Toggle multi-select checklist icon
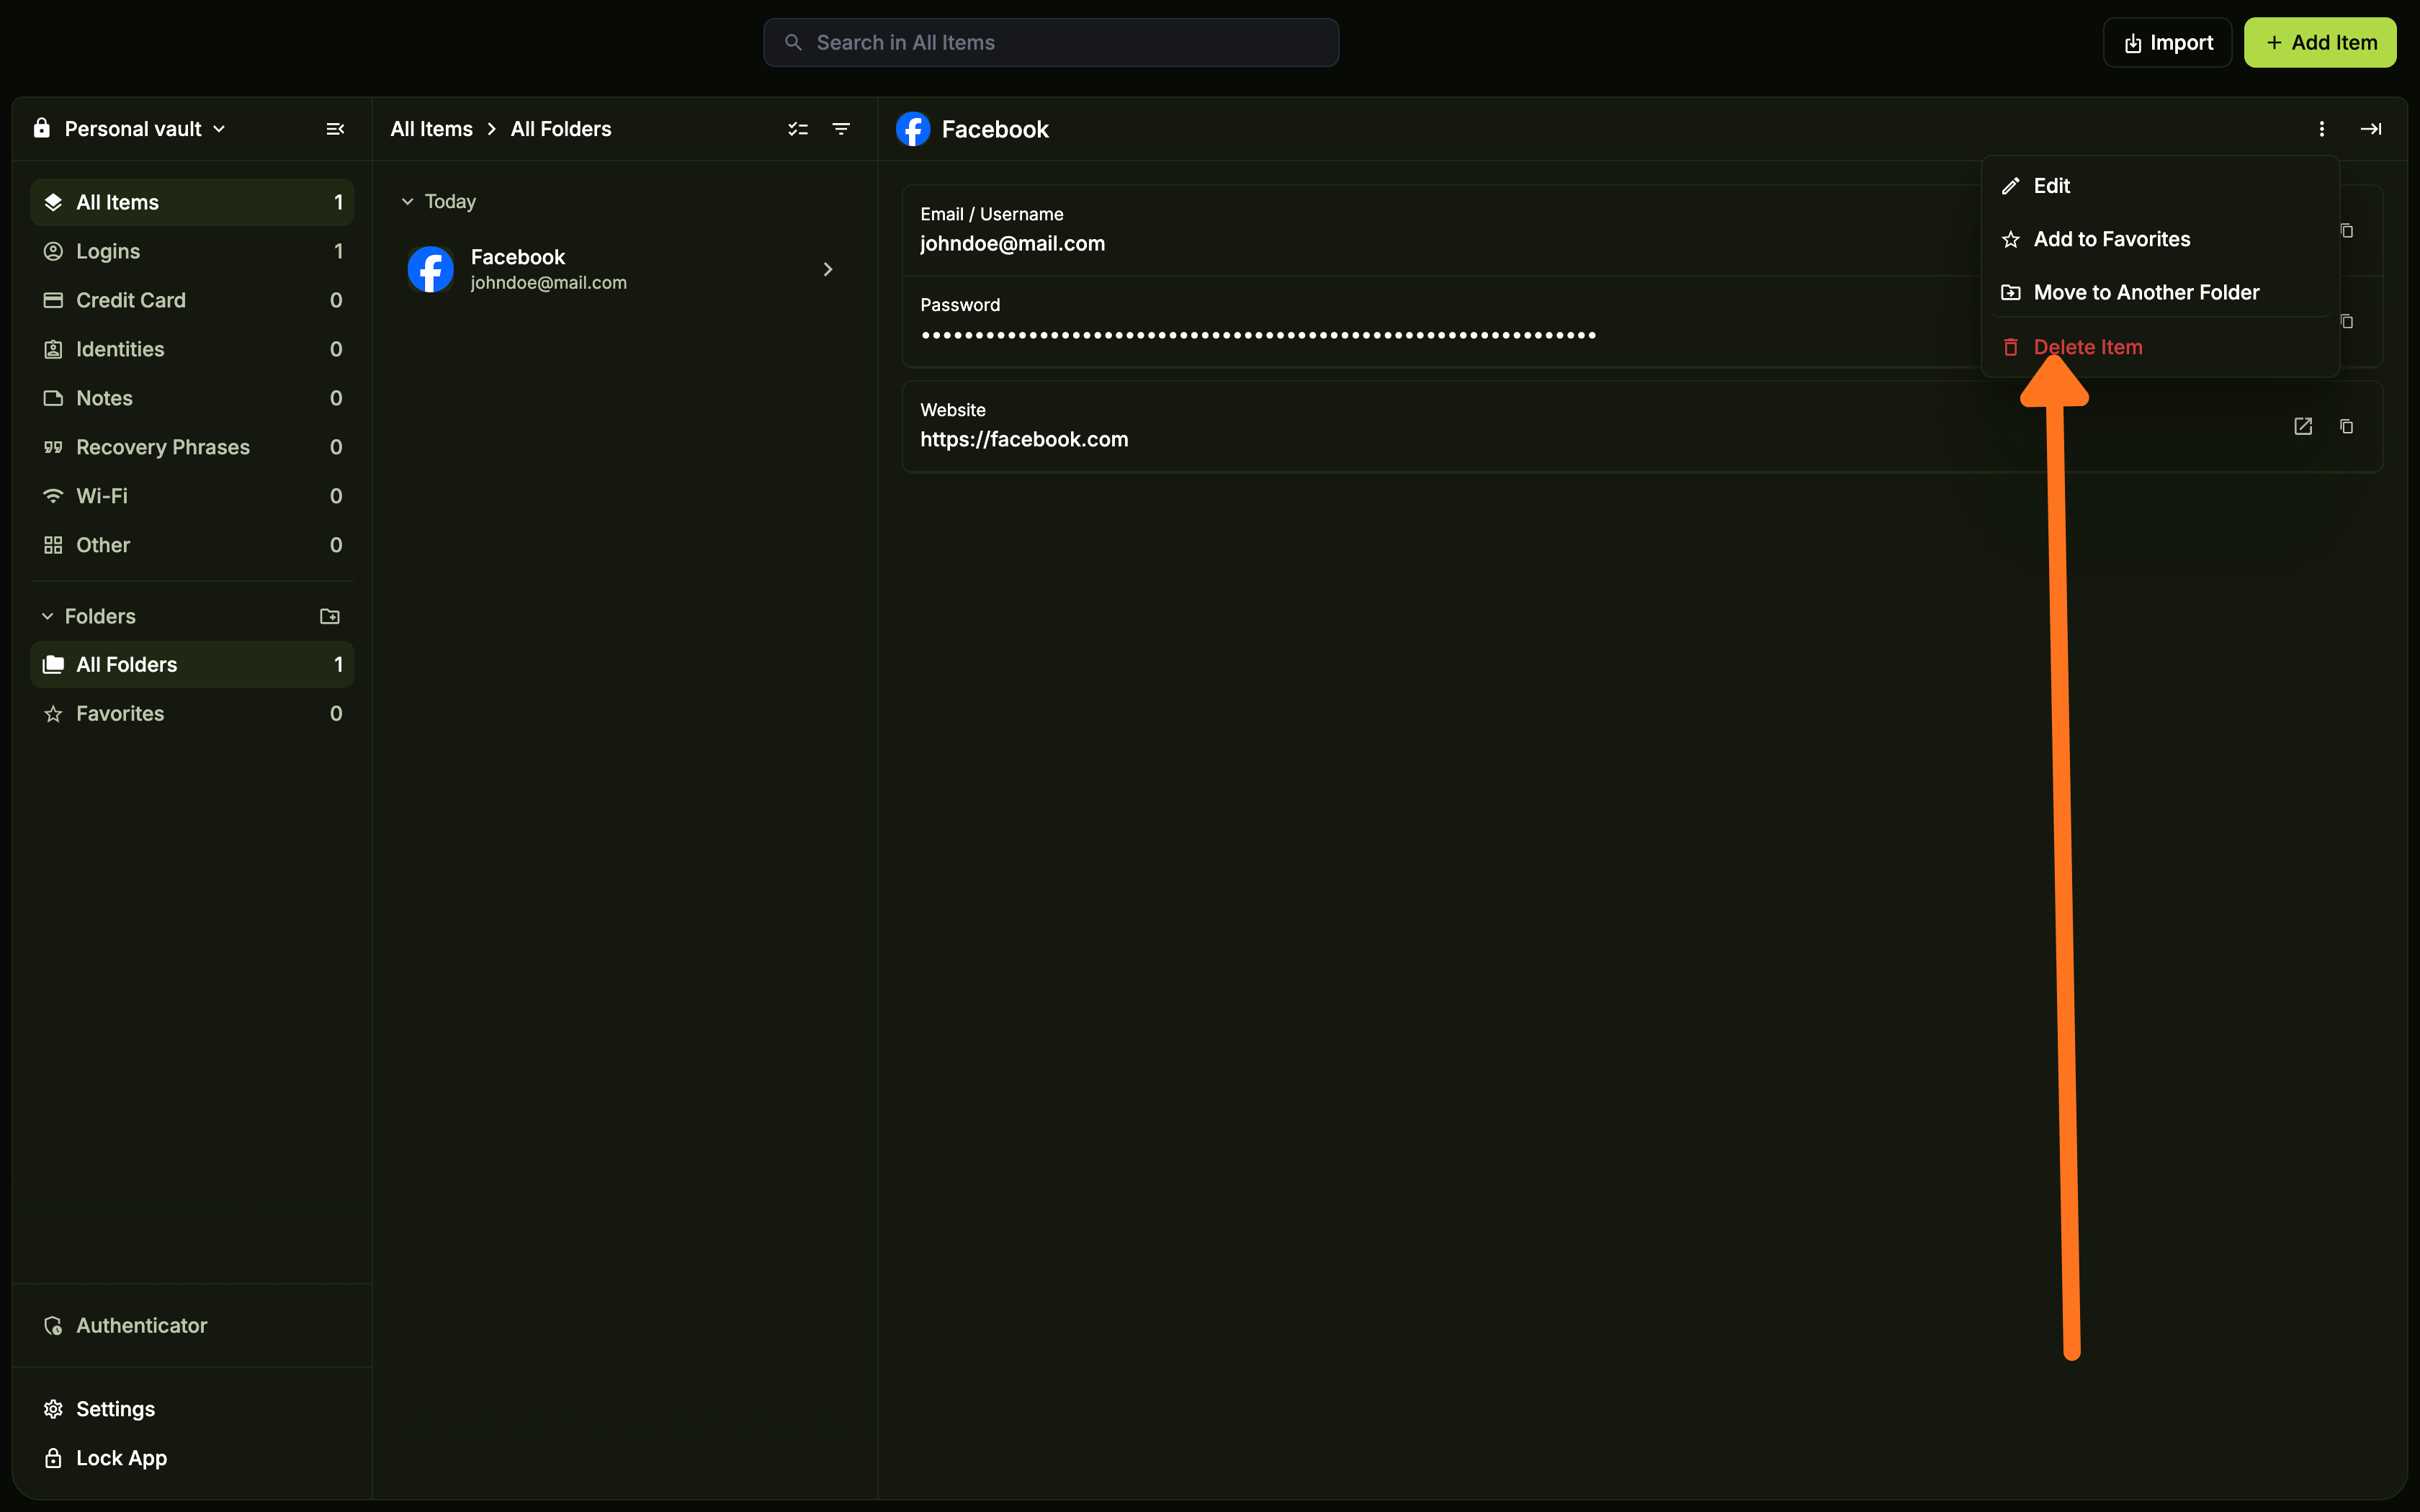 (x=798, y=129)
